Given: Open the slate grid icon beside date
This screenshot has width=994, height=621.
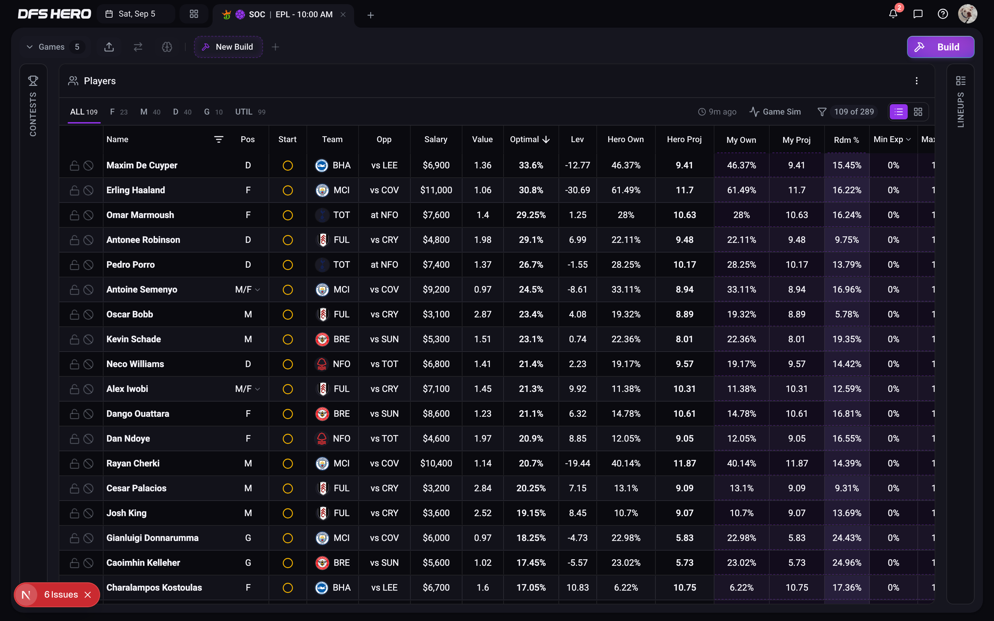Looking at the screenshot, I should click(x=194, y=14).
